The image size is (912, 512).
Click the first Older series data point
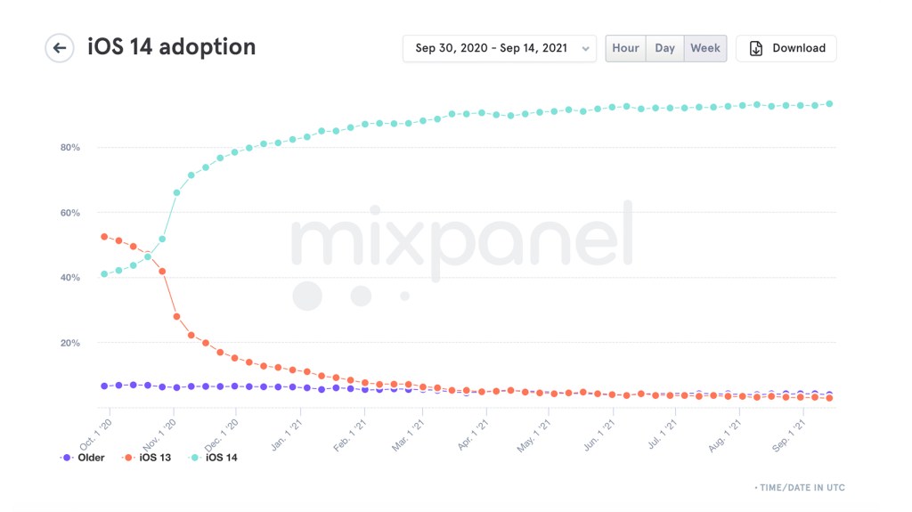click(104, 386)
